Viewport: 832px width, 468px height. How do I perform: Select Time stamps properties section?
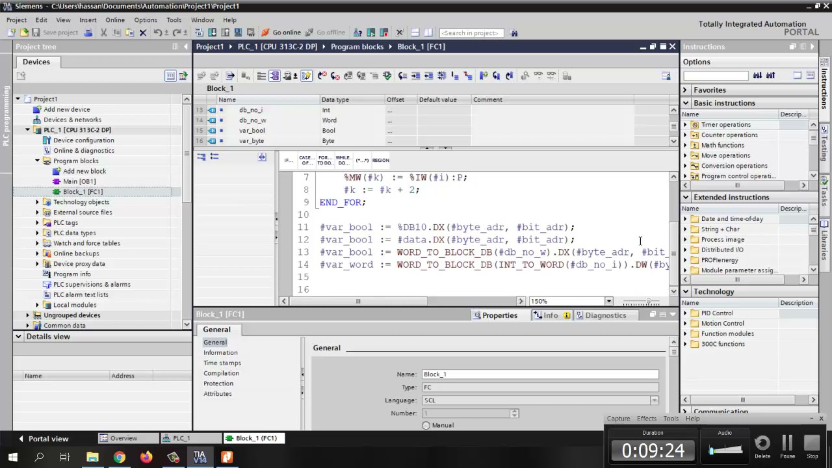tap(222, 363)
